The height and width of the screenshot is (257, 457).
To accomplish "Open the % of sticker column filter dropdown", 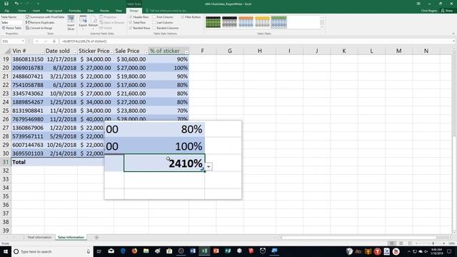I will point(186,52).
